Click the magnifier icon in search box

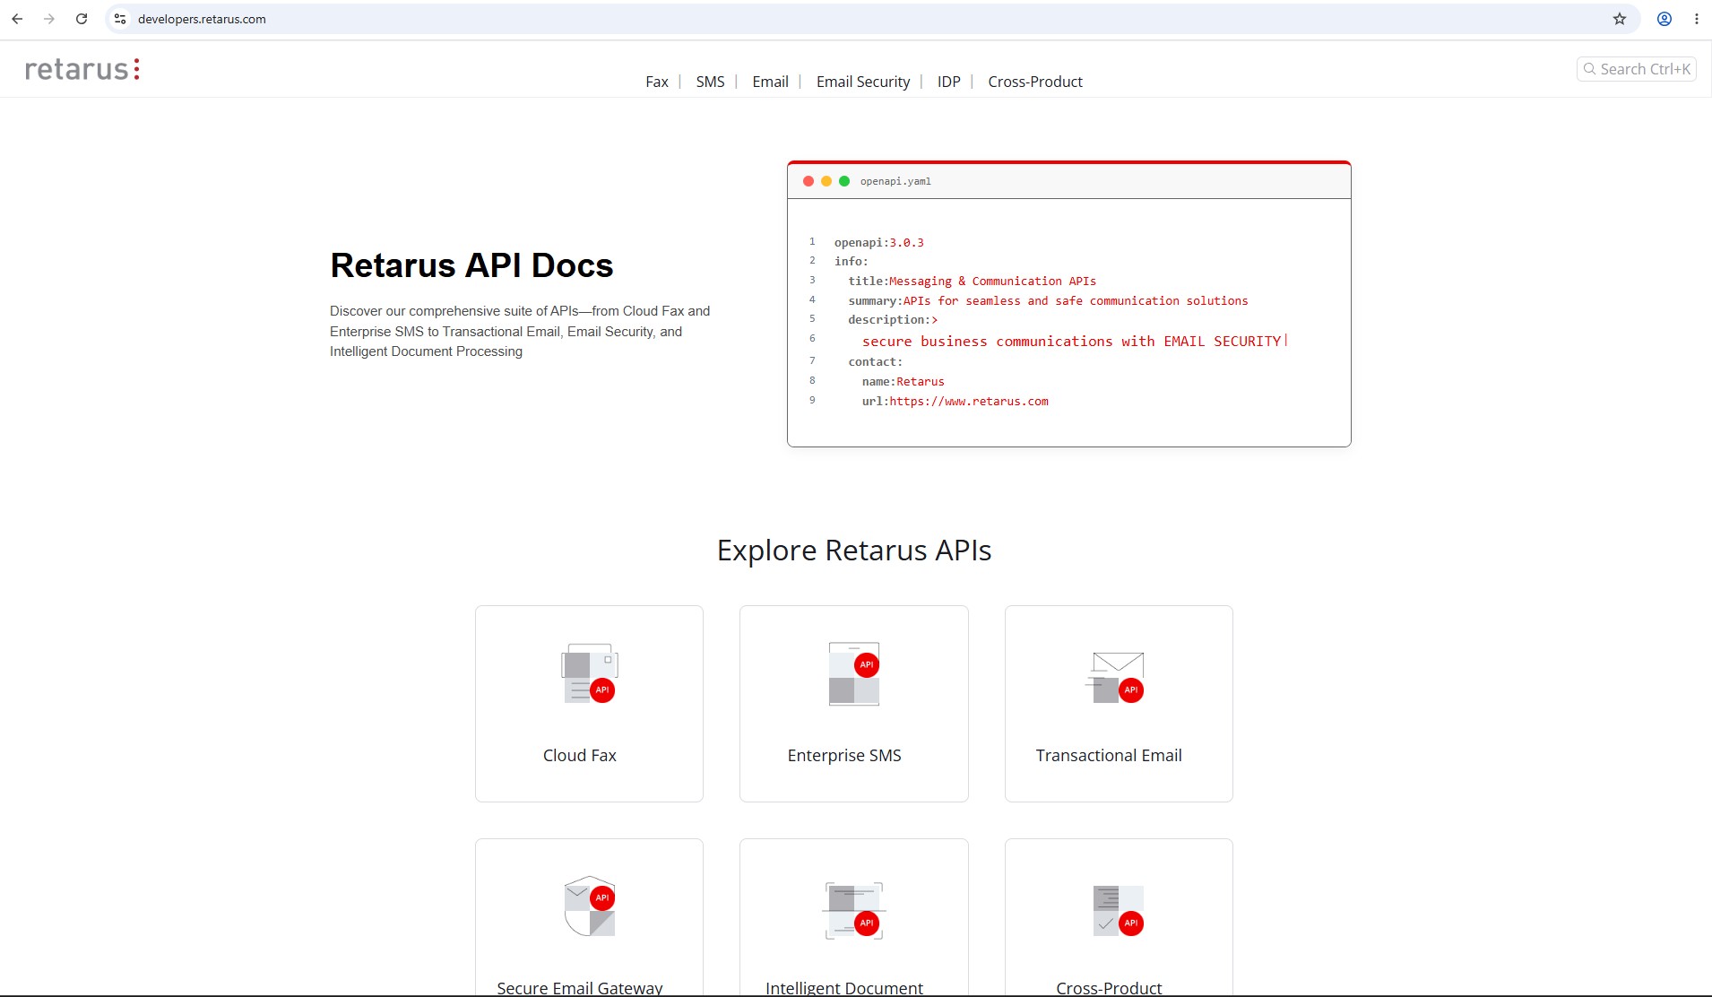1589,69
